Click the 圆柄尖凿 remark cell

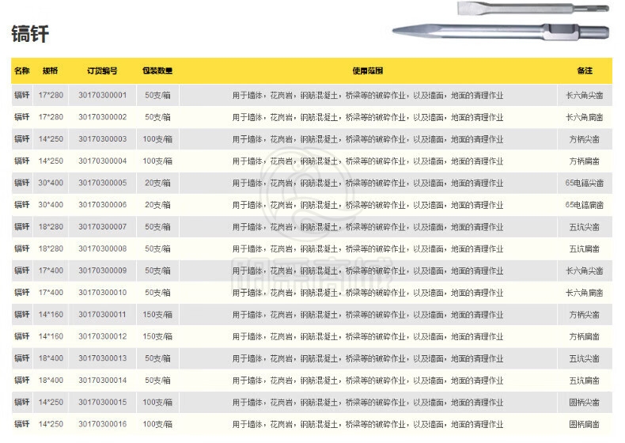click(585, 403)
